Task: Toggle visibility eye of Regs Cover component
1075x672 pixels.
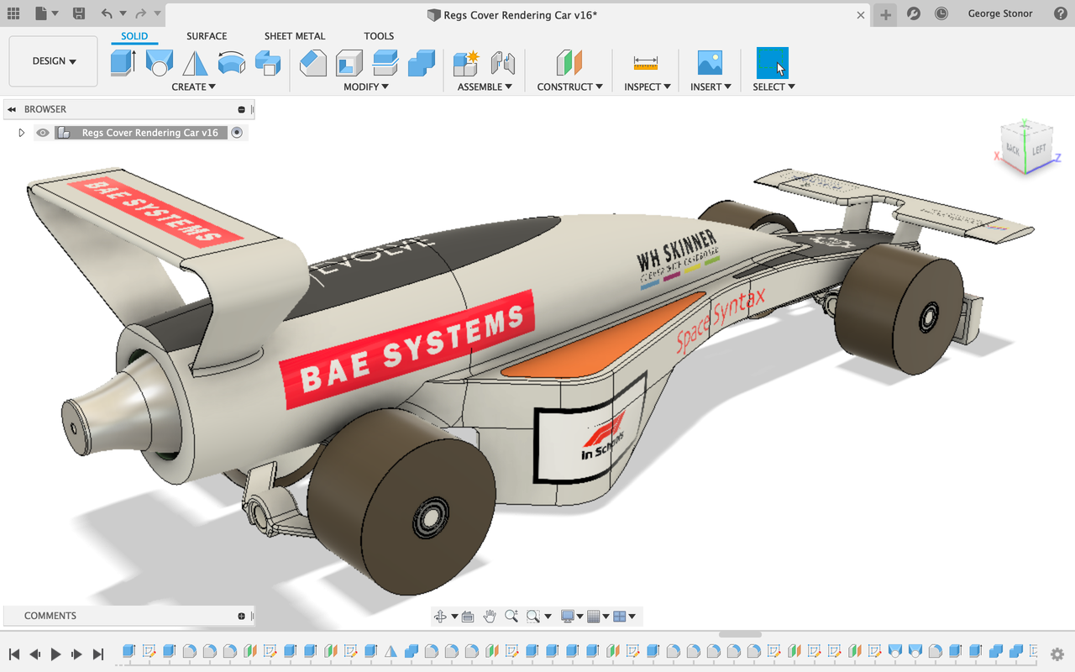Action: (43, 133)
